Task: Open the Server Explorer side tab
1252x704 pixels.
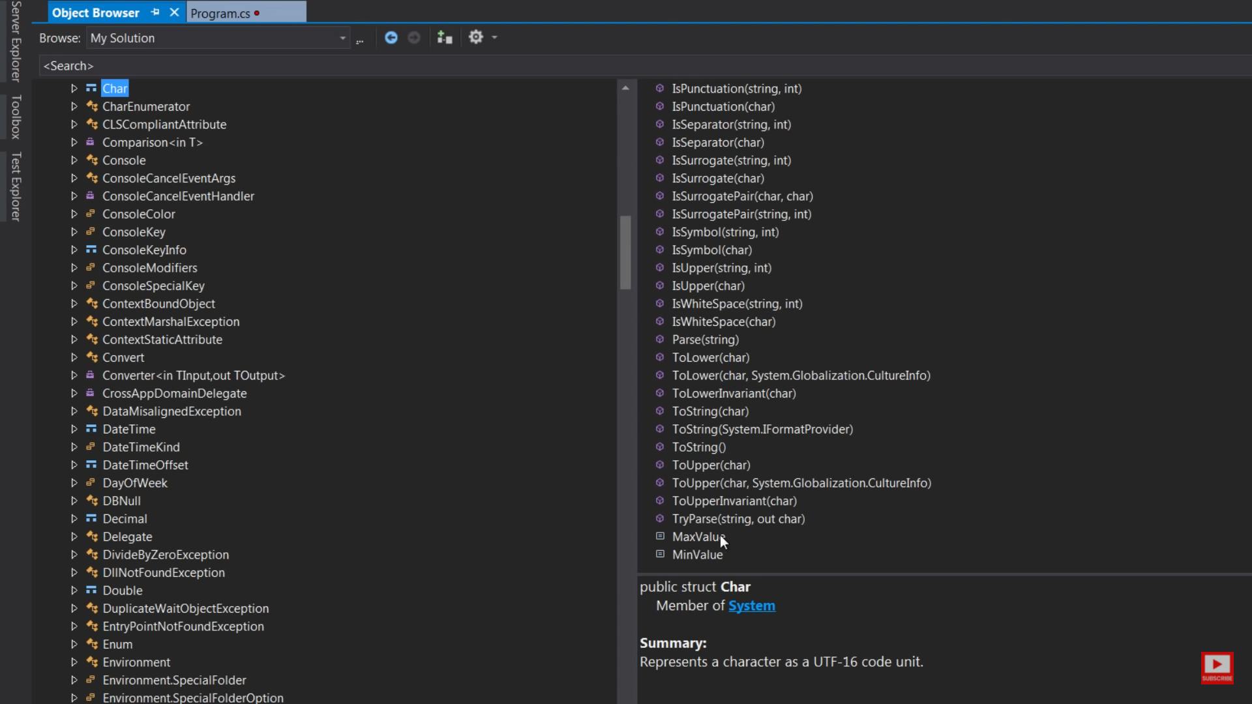Action: pos(16,40)
